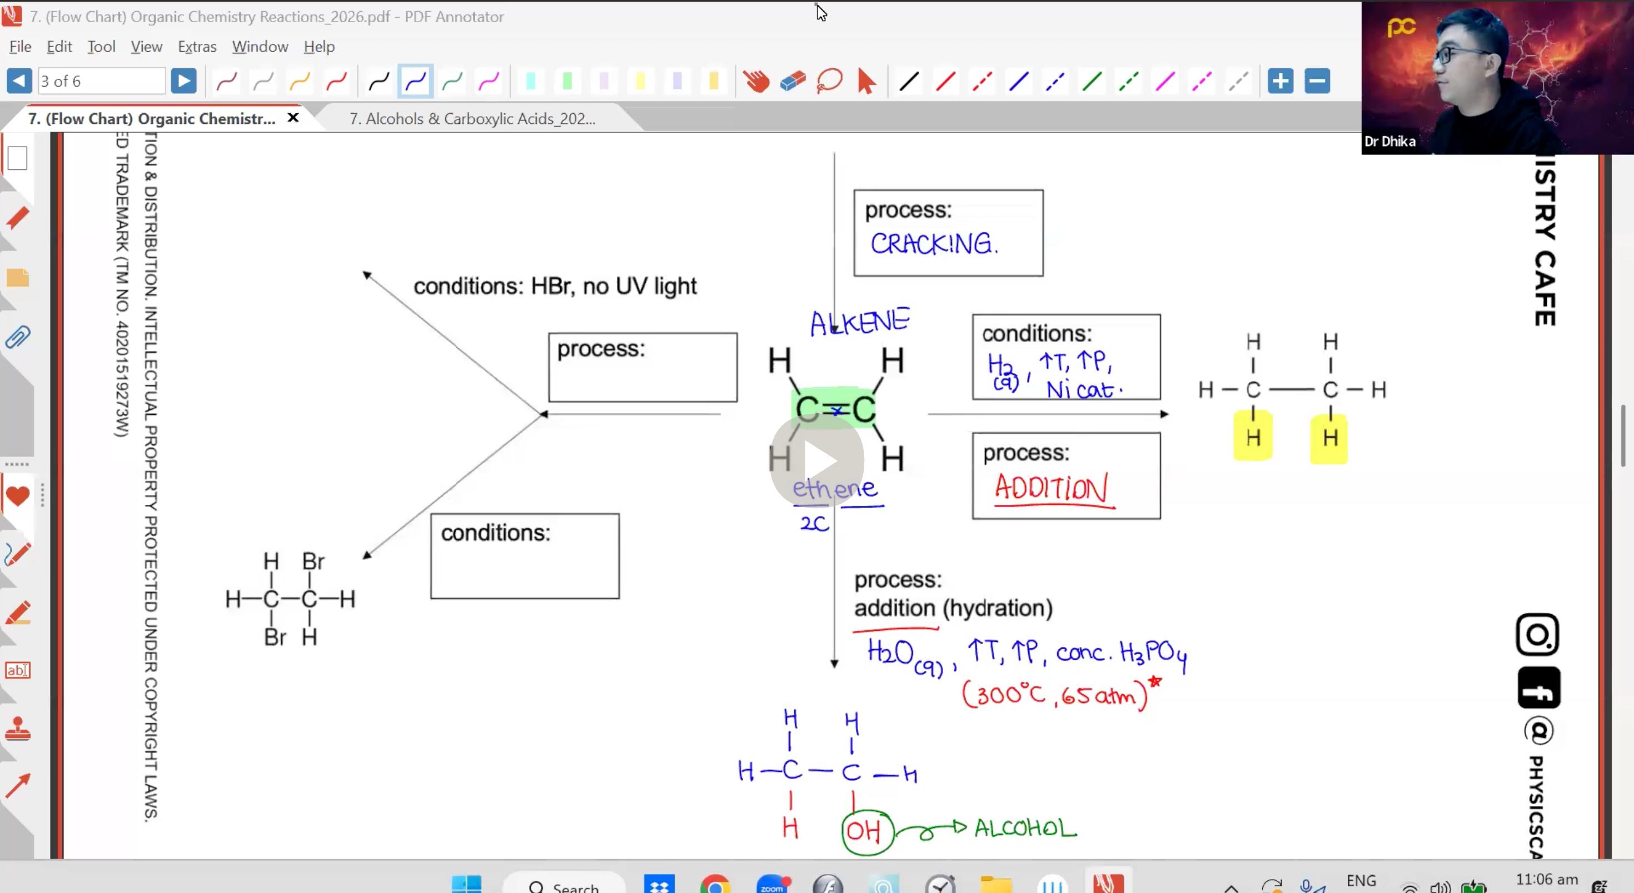Select the Lasso selection tool
This screenshot has width=1634, height=893.
830,81
